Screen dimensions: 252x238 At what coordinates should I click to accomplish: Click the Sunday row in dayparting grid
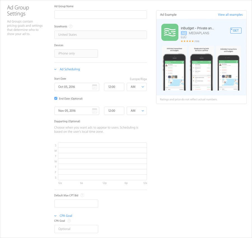click(x=102, y=145)
